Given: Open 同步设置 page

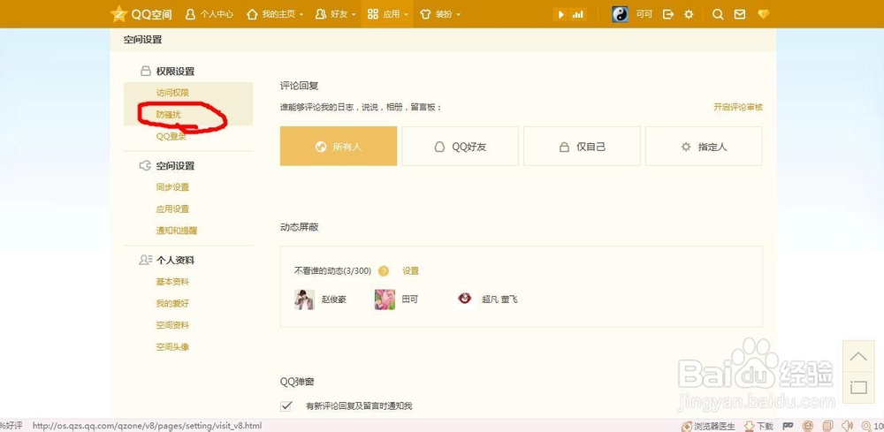Looking at the screenshot, I should click(172, 187).
